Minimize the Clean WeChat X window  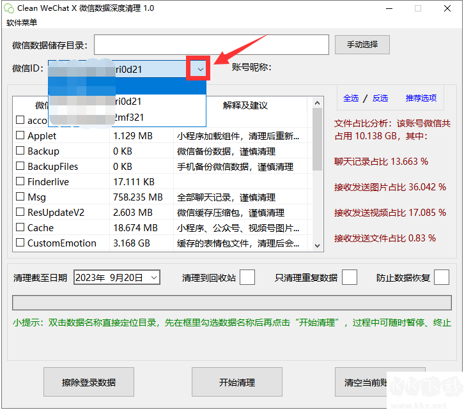click(389, 8)
